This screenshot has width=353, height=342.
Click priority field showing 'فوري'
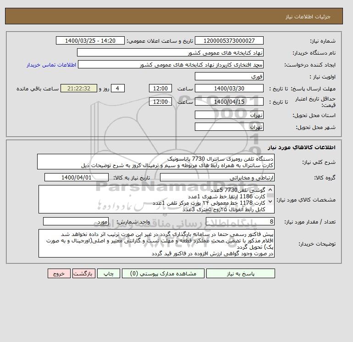(x=229, y=76)
